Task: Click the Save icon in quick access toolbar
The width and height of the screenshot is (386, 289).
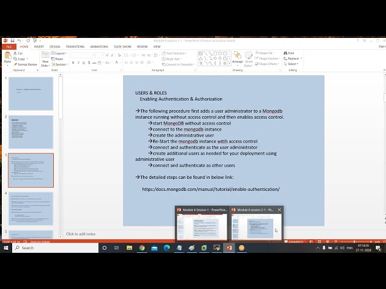Action: point(12,40)
